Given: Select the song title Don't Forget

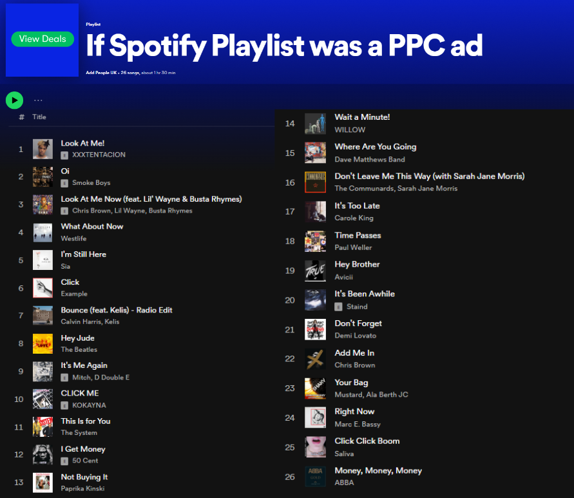Looking at the screenshot, I should click(x=358, y=323).
